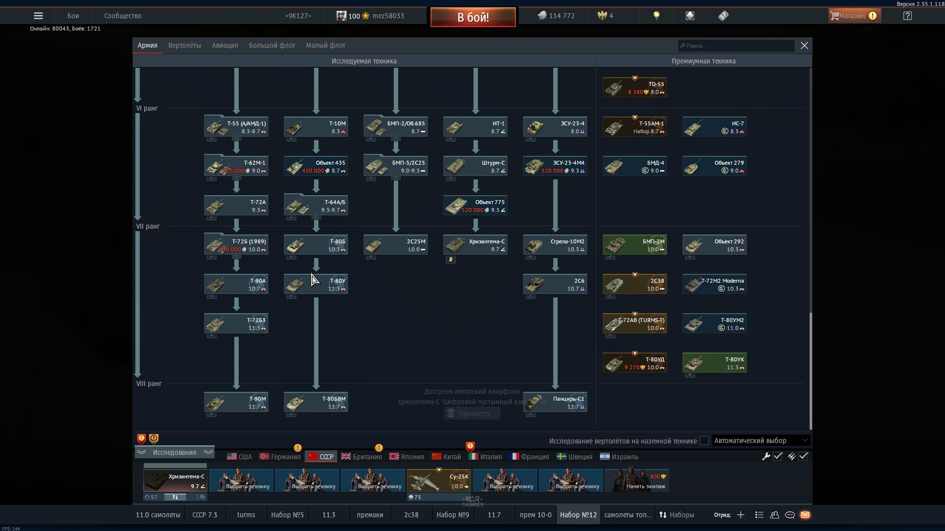
Task: Toggle the checkbox beside the wrench icon
Action: tap(778, 456)
